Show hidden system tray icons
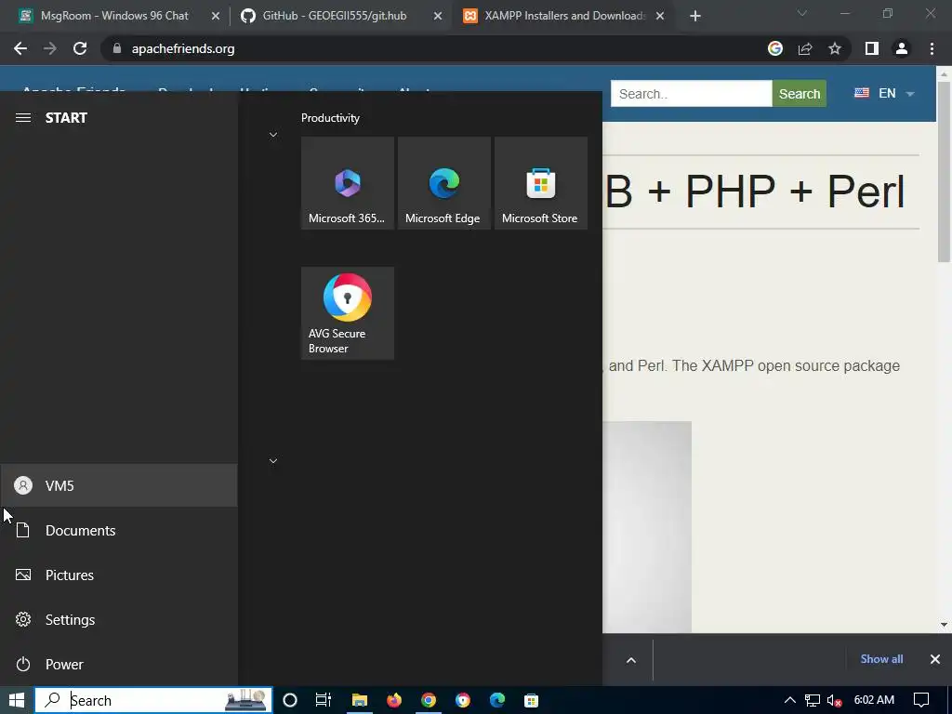Image resolution: width=952 pixels, height=714 pixels. tap(790, 700)
